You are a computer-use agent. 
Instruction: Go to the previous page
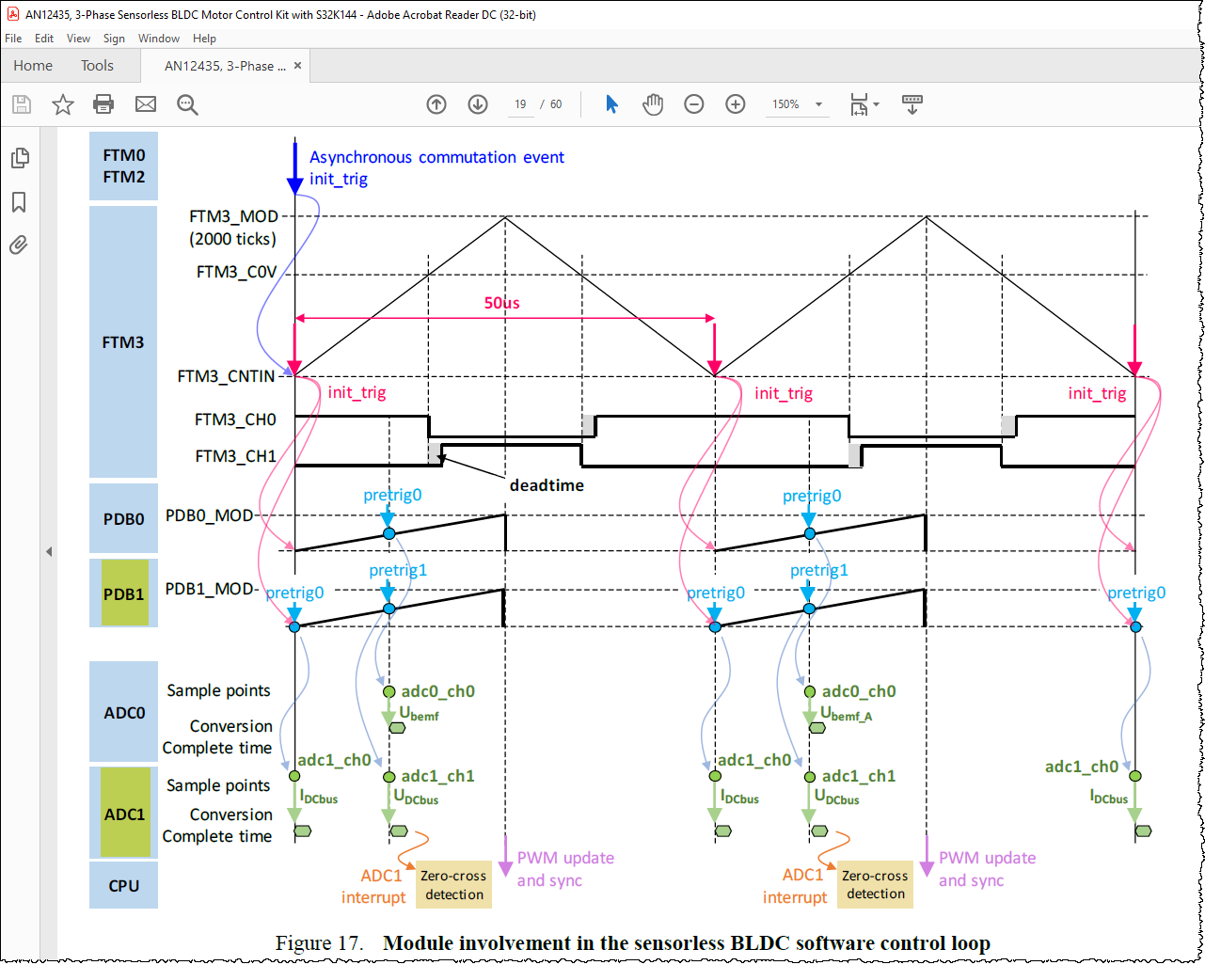tap(436, 104)
